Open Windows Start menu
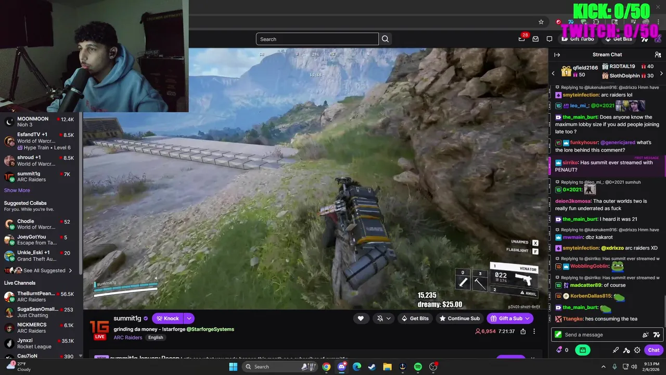The width and height of the screenshot is (666, 375). pyautogui.click(x=233, y=367)
